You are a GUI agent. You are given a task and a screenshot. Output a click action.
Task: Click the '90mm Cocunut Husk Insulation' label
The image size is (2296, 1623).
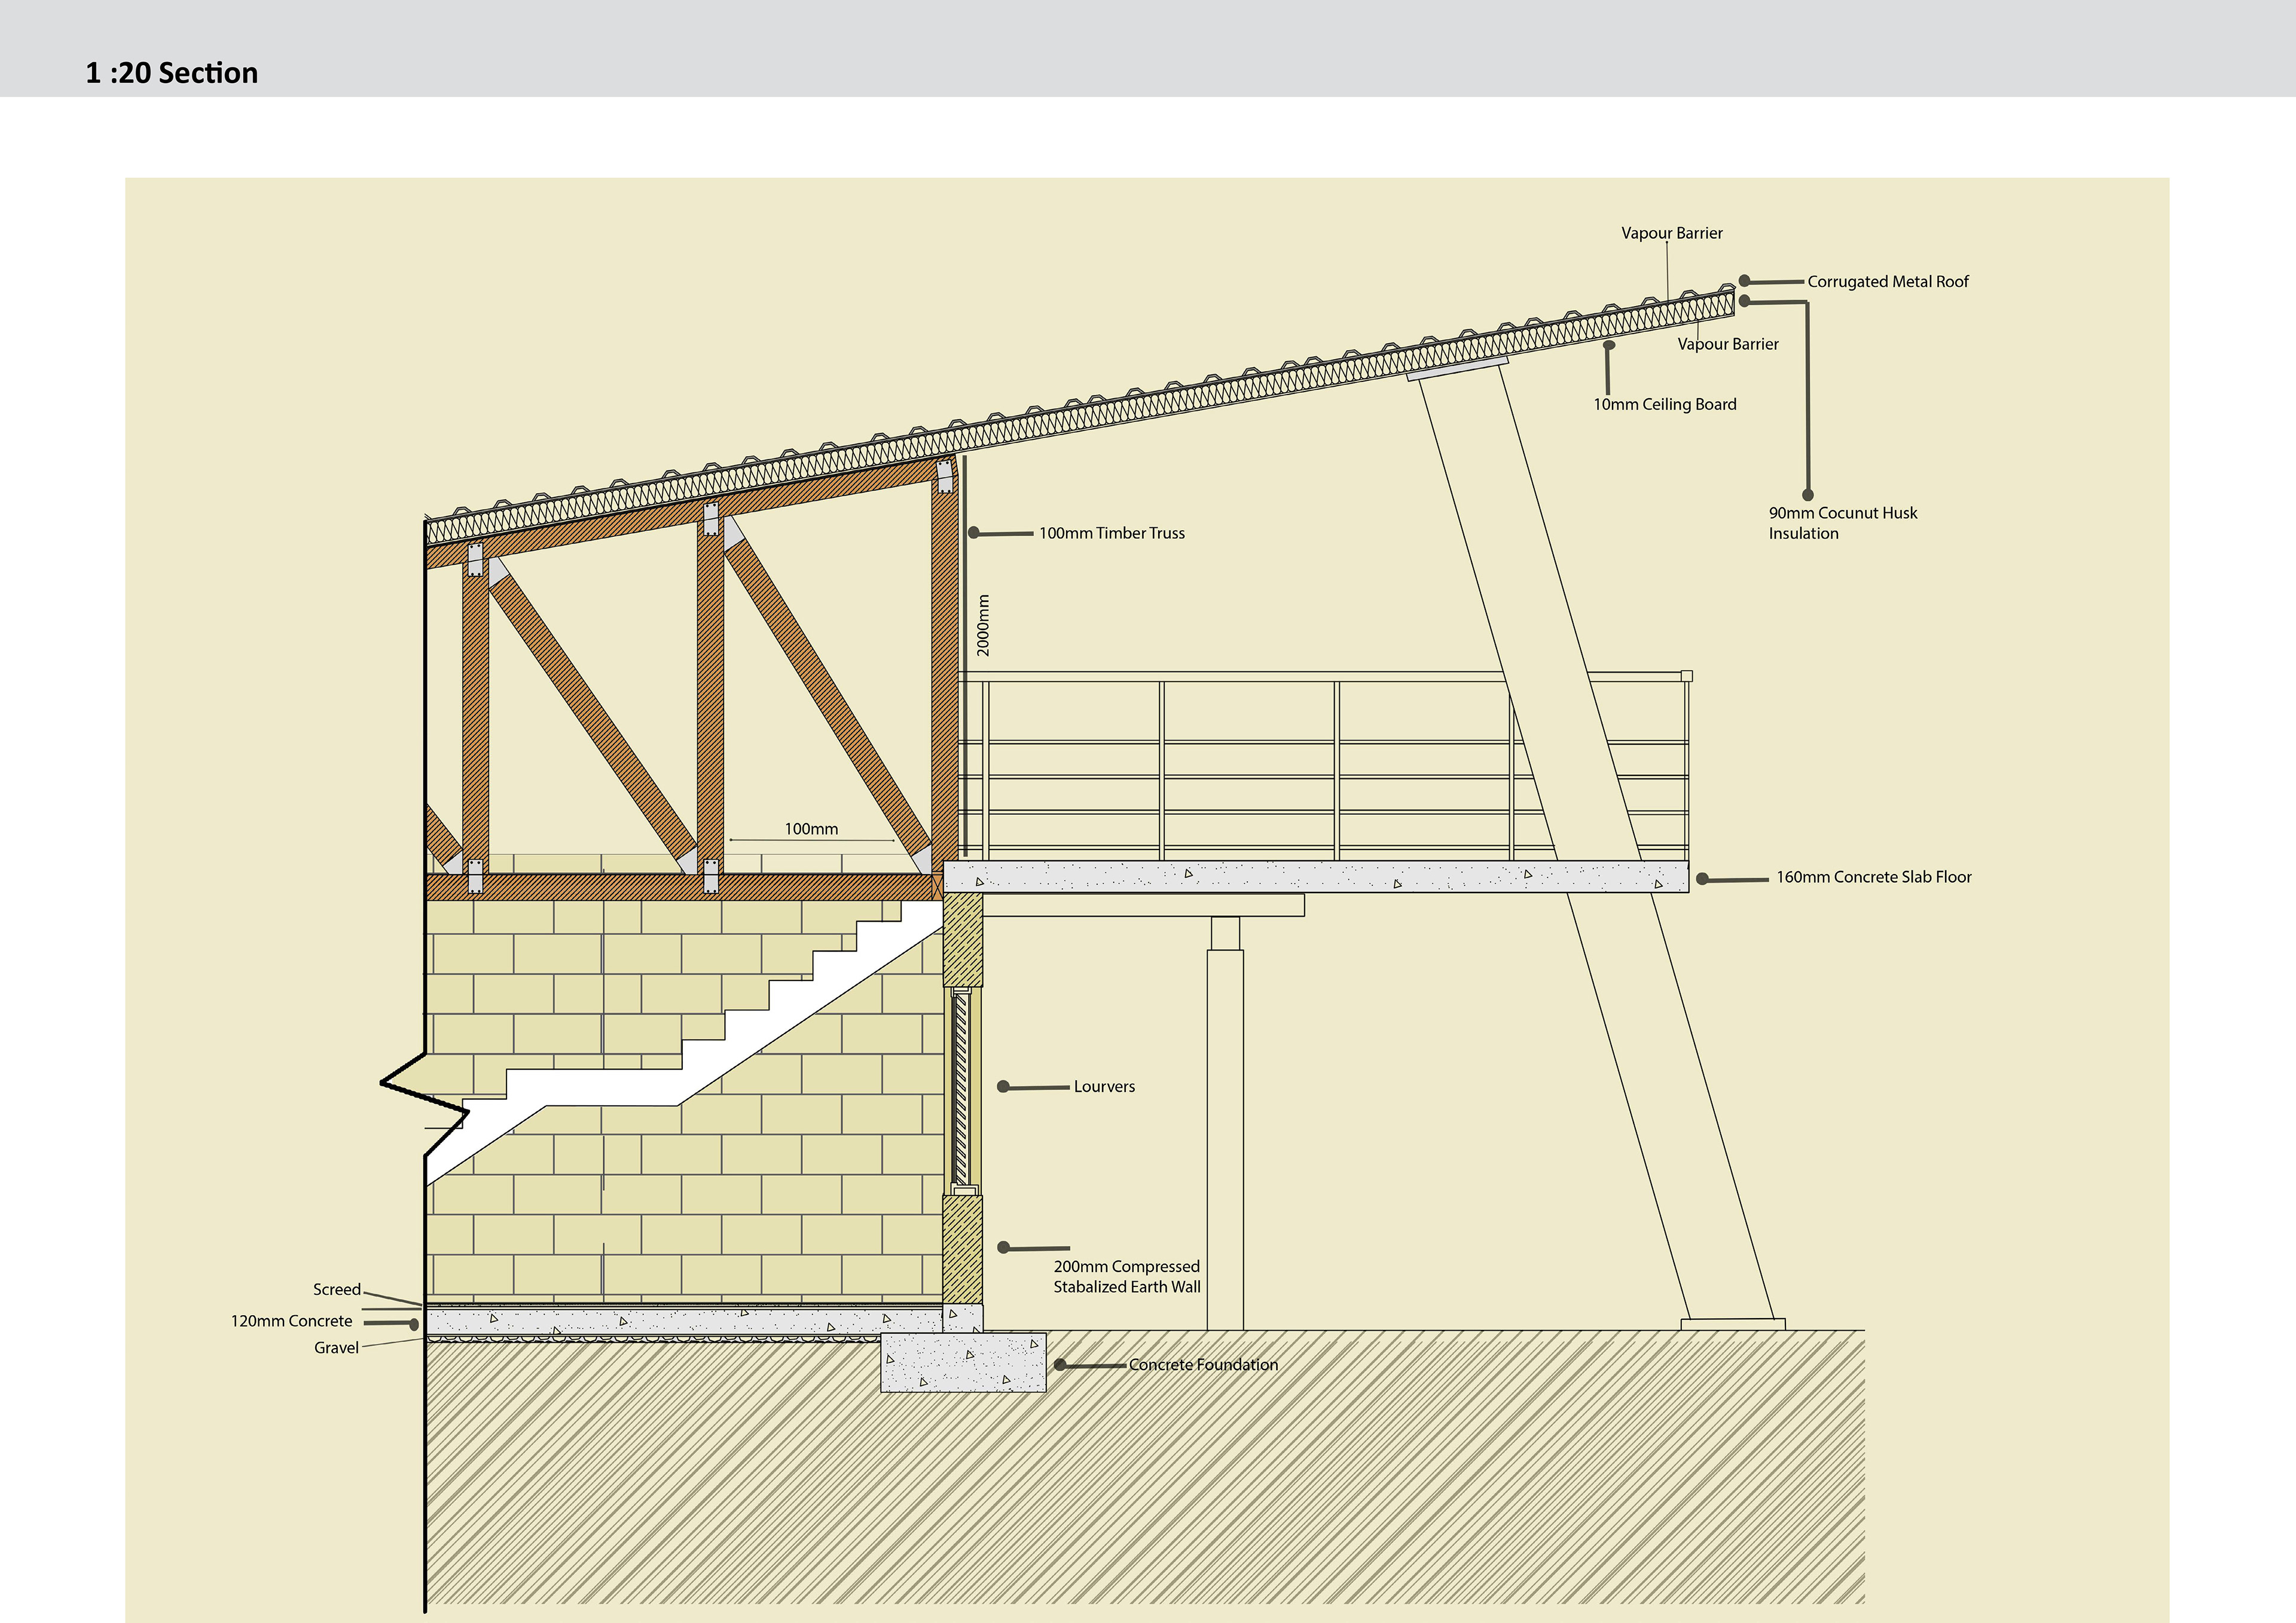tap(1843, 523)
